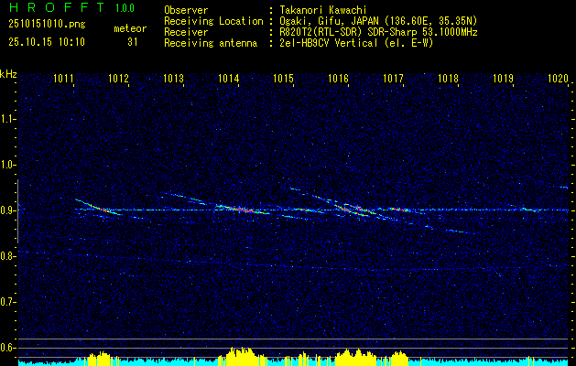Click the Receiver label
This screenshot has height=366, width=576.
pos(186,32)
